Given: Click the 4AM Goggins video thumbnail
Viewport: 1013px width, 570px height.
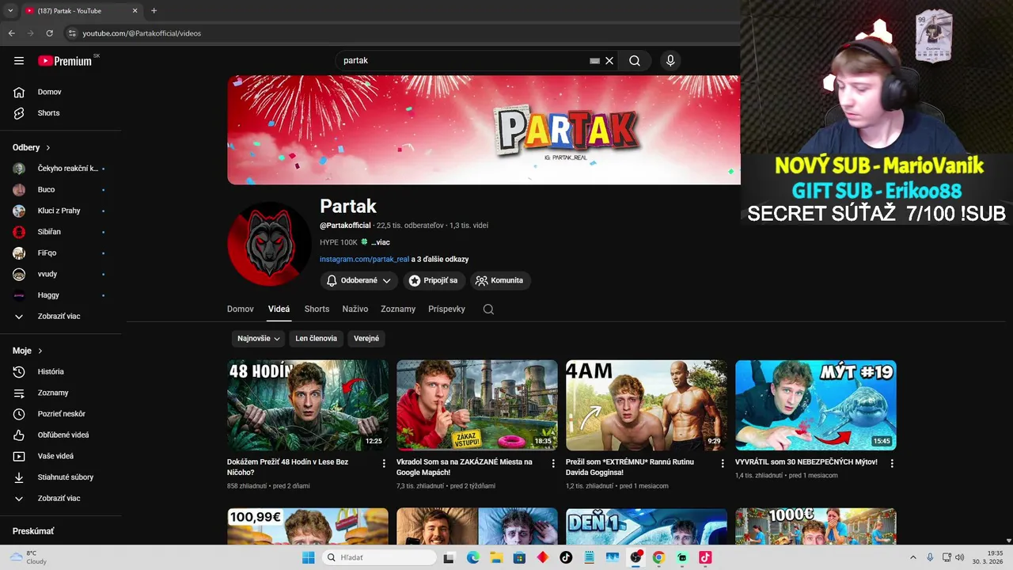Looking at the screenshot, I should tap(647, 405).
